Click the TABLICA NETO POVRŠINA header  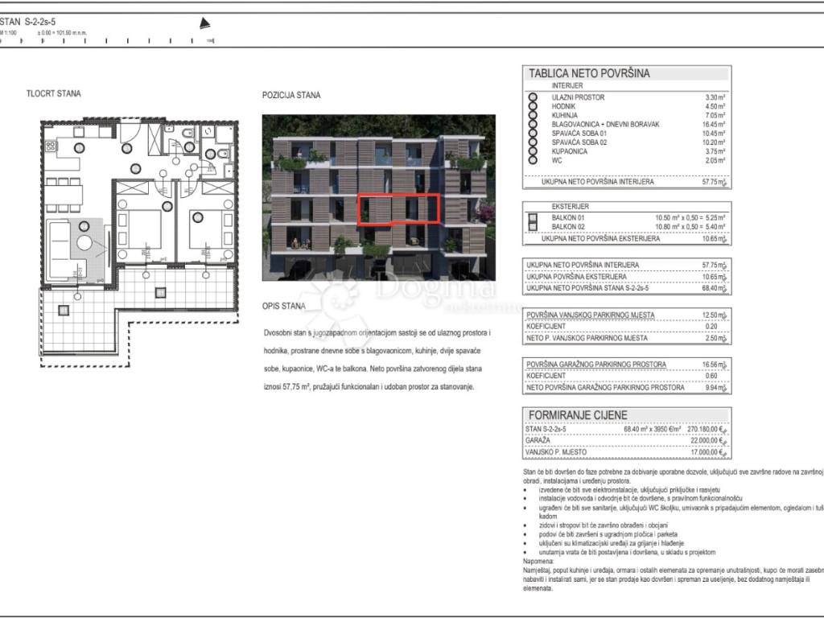pyautogui.click(x=589, y=73)
